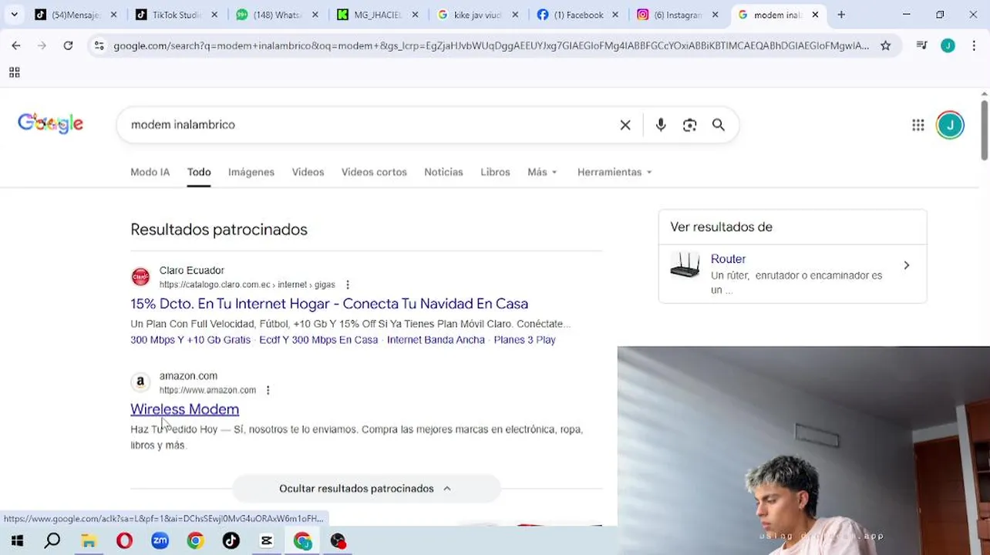Open options for amazon.com ad

coord(268,390)
